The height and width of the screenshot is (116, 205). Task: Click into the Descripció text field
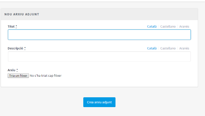click(x=99, y=56)
